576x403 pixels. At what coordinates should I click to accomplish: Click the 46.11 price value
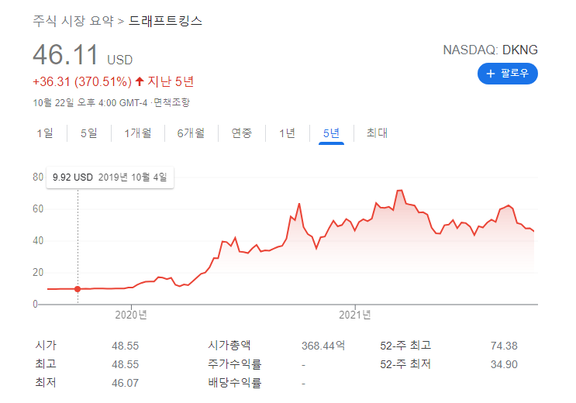66,55
